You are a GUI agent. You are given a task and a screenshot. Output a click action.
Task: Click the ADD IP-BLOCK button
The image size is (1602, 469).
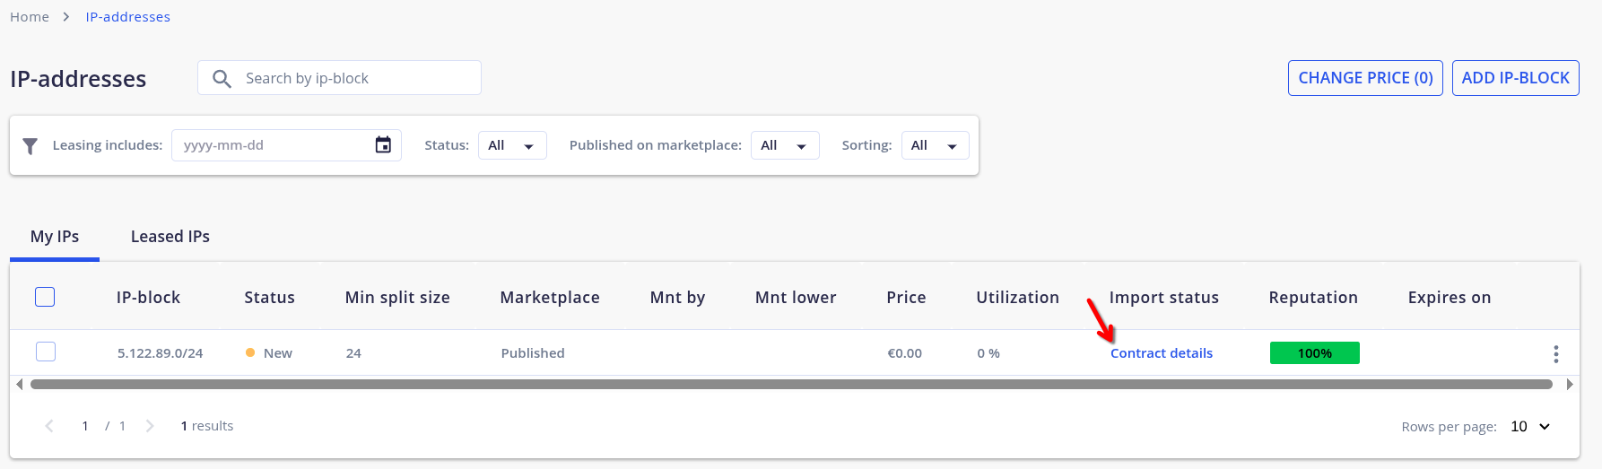[1516, 78]
